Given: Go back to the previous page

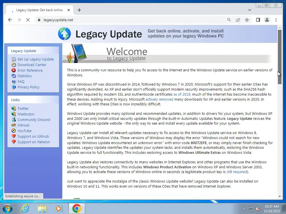Looking at the screenshot, I should point(10,20).
